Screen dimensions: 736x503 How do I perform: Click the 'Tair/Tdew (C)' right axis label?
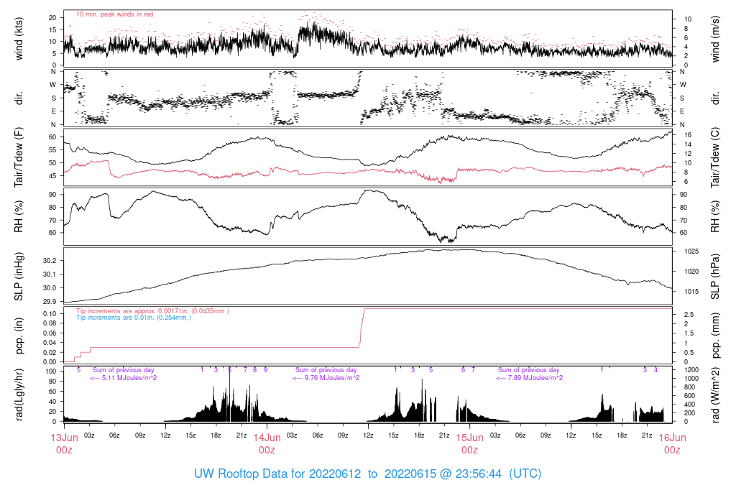click(x=715, y=157)
